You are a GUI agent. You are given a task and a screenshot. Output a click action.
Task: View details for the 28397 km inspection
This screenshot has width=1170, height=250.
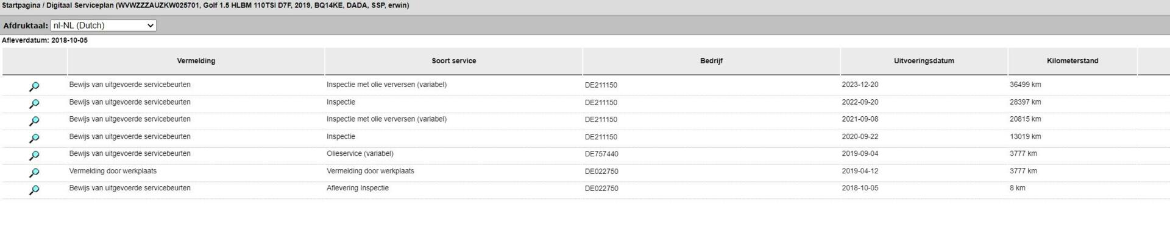click(x=34, y=104)
